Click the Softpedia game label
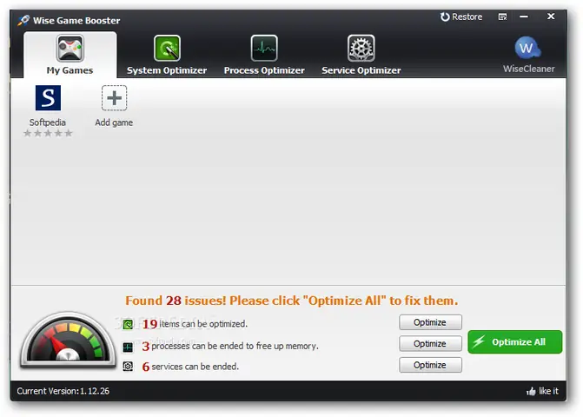 click(48, 122)
